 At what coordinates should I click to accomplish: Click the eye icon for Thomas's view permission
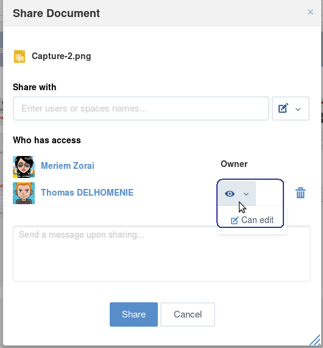coord(230,194)
